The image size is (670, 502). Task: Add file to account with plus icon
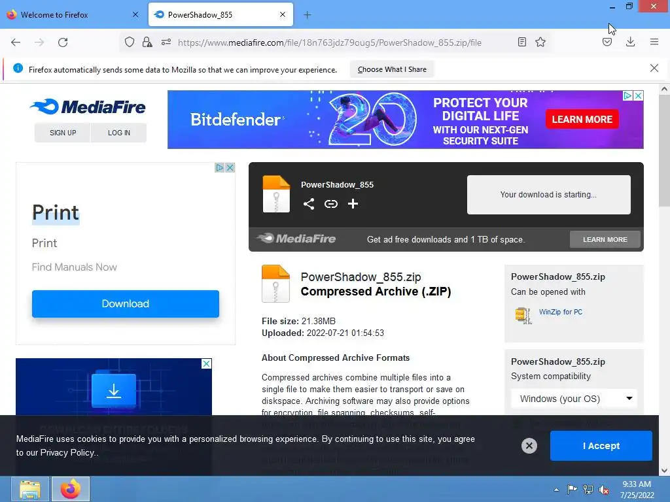click(353, 204)
